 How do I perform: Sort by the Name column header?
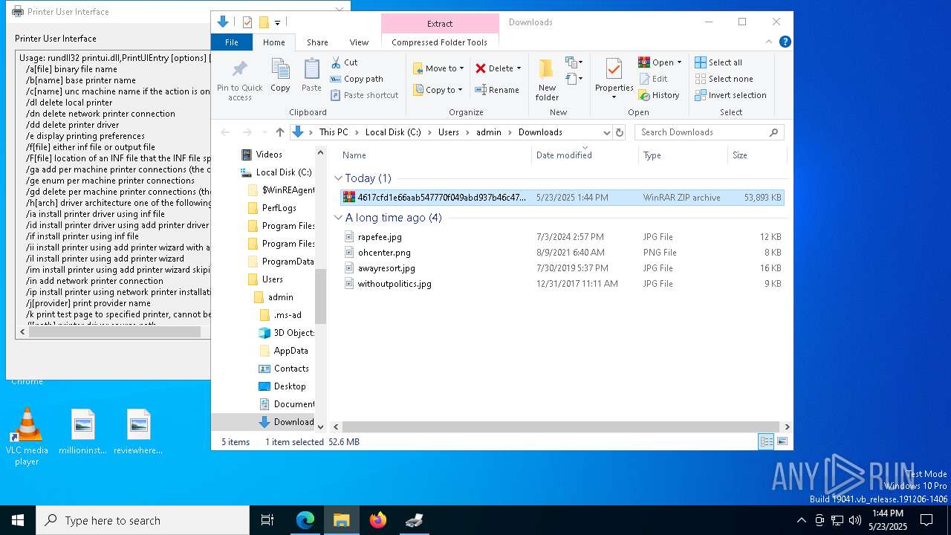435,155
